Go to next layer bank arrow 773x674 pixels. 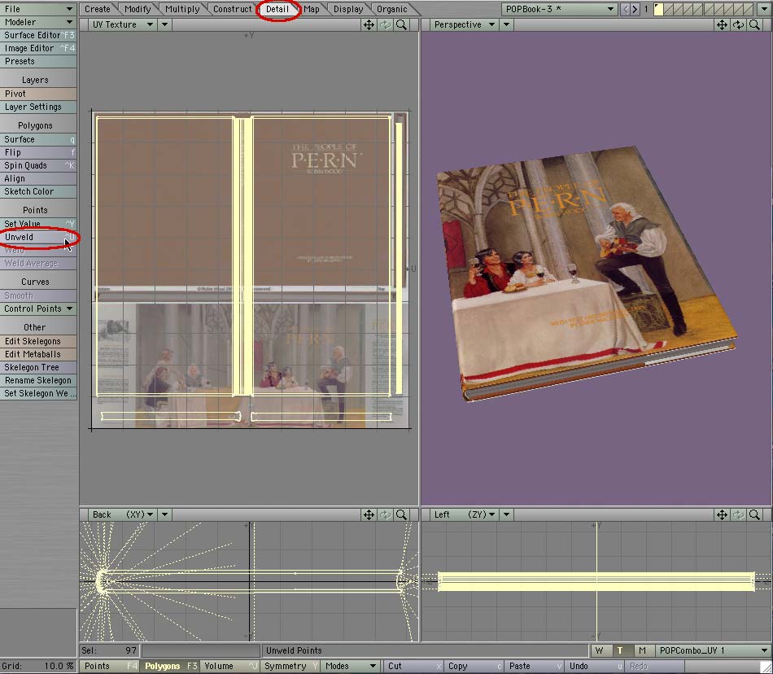[x=635, y=9]
